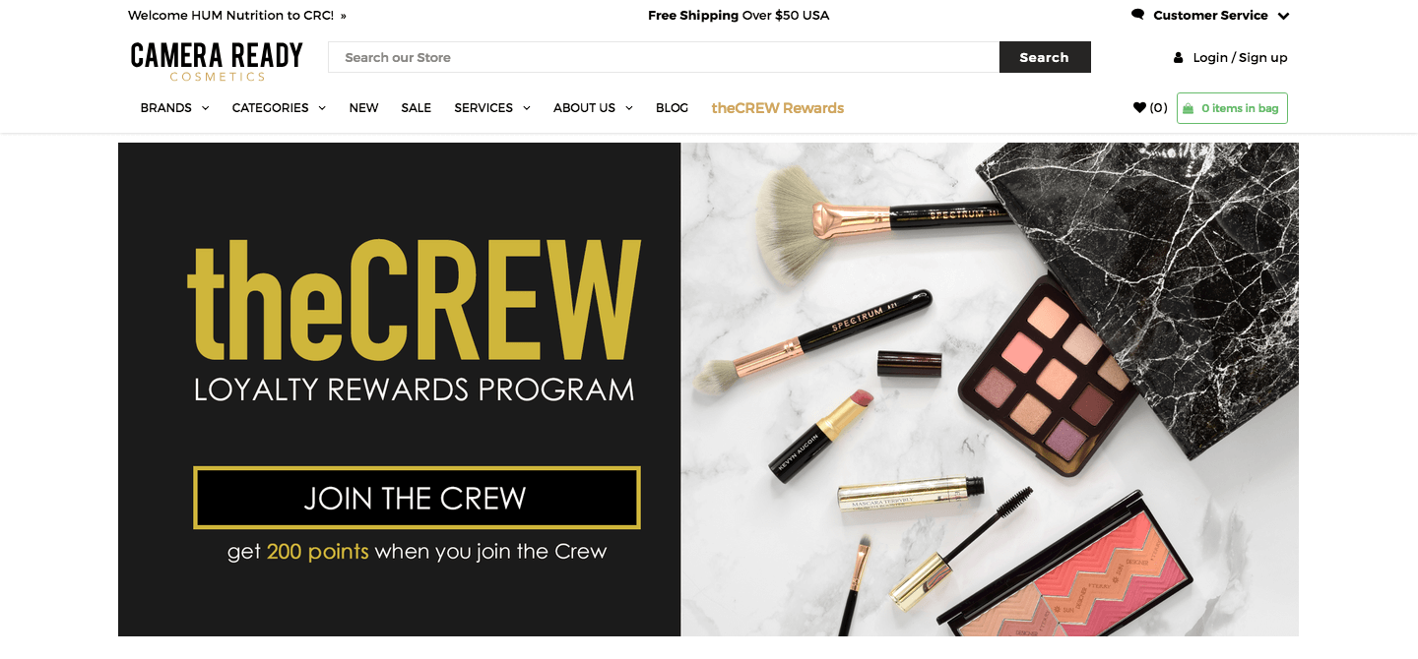Expand the CATEGORIES menu chevron
Image resolution: width=1418 pixels, height=659 pixels.
(322, 108)
